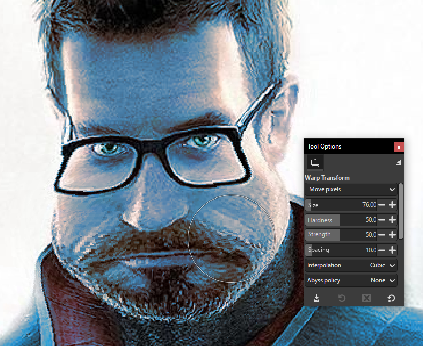Click the Warp Transform heading
423x346 pixels.
coord(327,178)
